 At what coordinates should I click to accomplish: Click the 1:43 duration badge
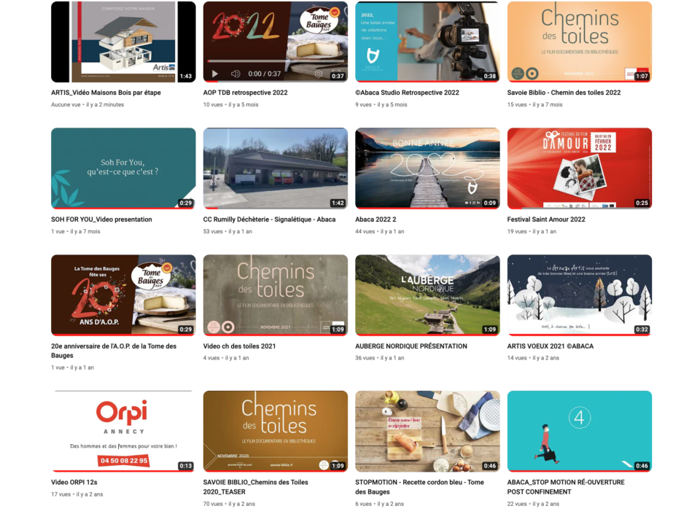click(x=186, y=77)
